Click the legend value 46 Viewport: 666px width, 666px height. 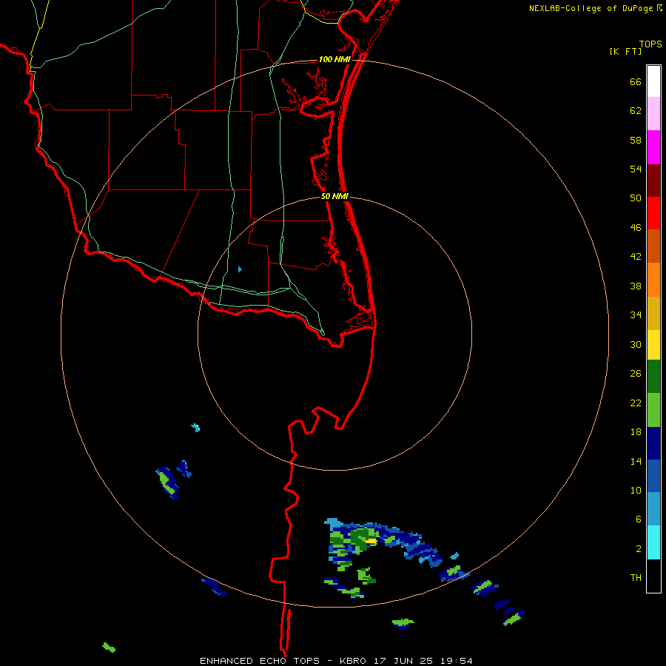tap(636, 228)
